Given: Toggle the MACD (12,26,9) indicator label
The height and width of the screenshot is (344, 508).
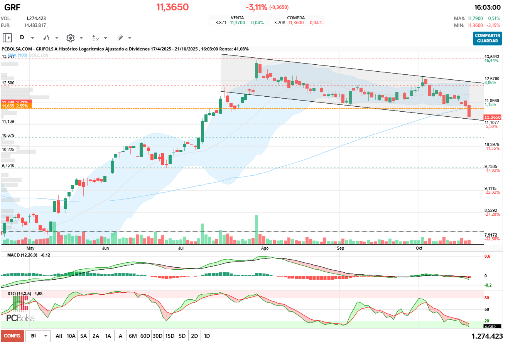Looking at the screenshot, I should pos(22,255).
